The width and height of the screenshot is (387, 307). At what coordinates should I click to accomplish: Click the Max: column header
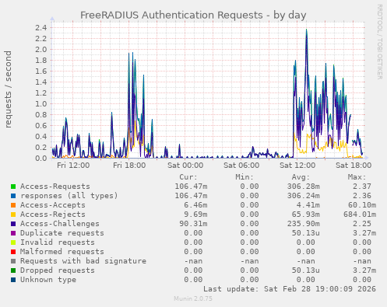tap(357, 177)
